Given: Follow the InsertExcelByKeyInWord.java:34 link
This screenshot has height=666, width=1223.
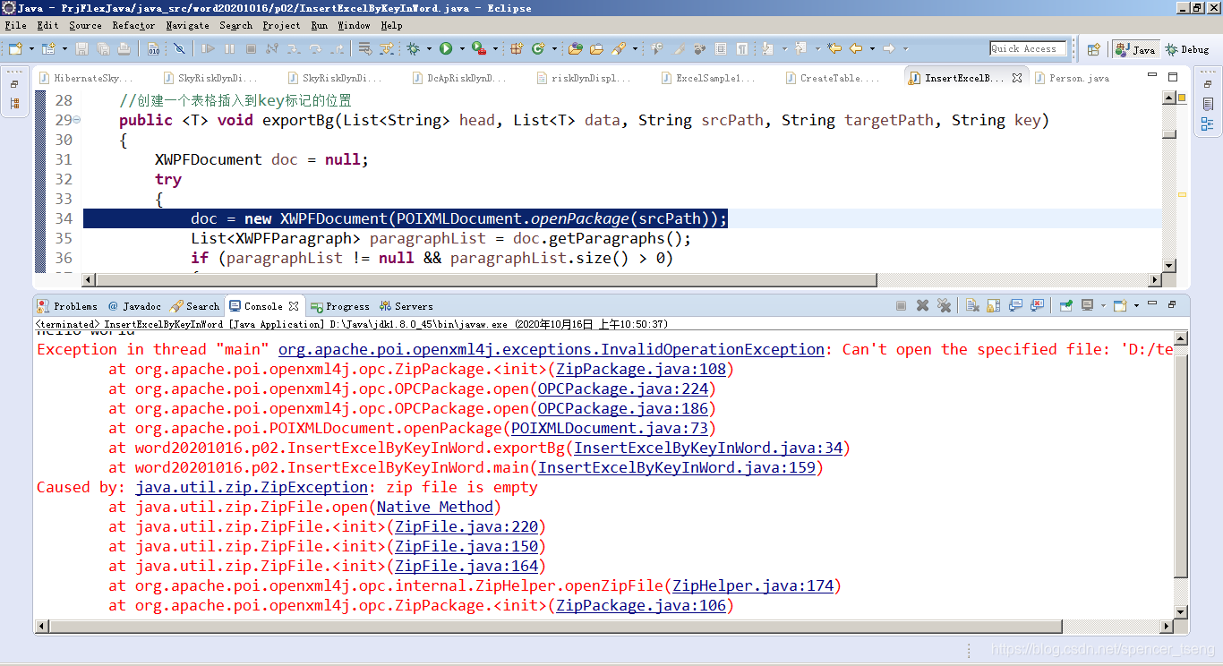Looking at the screenshot, I should [707, 448].
